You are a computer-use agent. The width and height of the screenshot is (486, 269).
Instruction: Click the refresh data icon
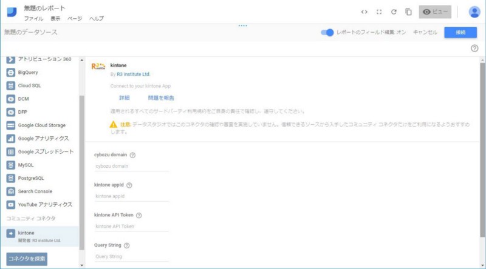pyautogui.click(x=394, y=12)
